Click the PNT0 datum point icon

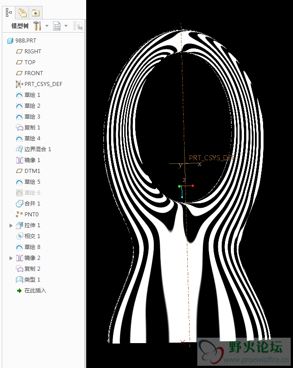[x=20, y=214]
